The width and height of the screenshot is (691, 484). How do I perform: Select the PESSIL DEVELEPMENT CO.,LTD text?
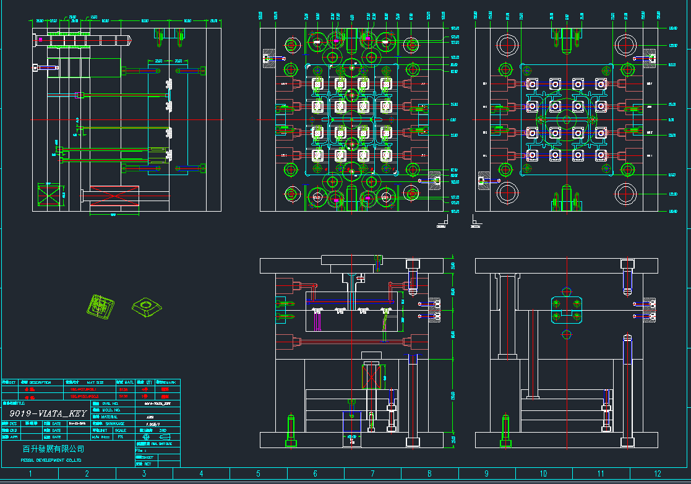pos(51,460)
